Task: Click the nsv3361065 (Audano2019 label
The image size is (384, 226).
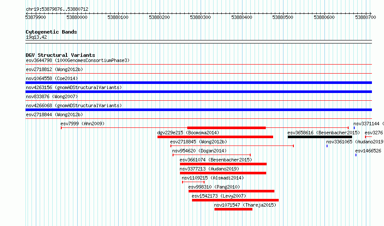Action: (x=355, y=142)
